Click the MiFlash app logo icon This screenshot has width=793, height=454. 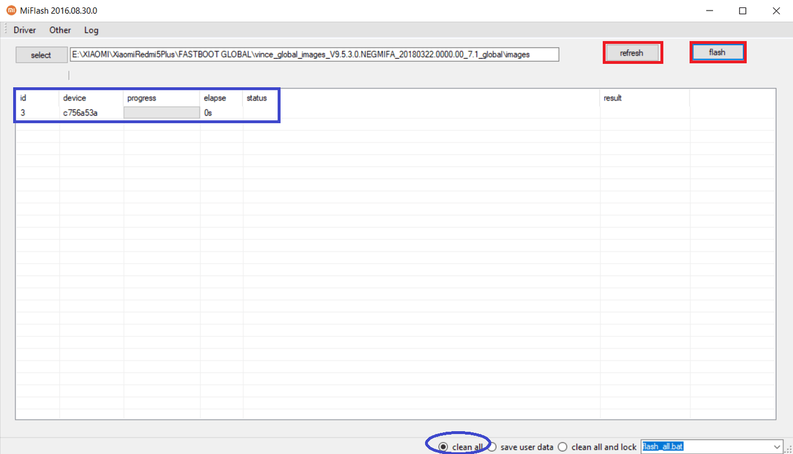11,11
